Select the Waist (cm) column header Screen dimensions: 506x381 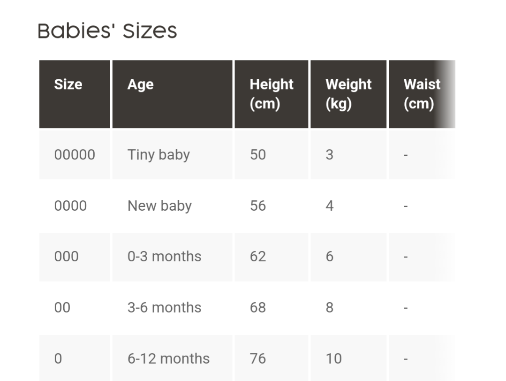point(421,94)
